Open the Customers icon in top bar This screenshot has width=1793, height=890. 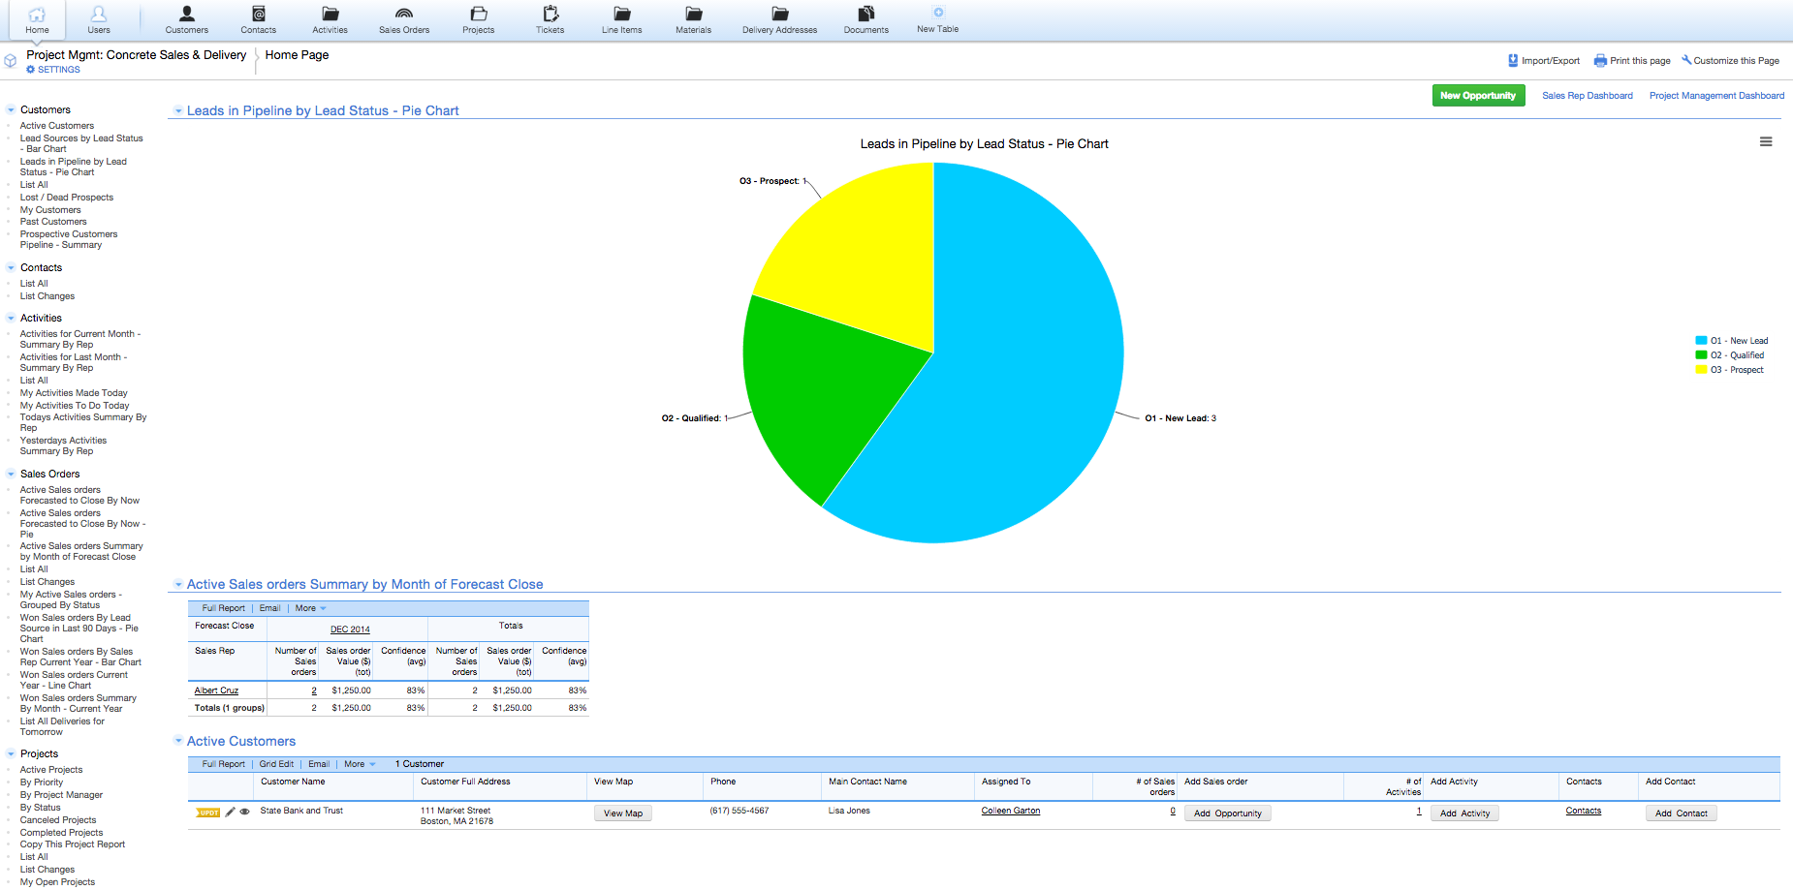(187, 14)
